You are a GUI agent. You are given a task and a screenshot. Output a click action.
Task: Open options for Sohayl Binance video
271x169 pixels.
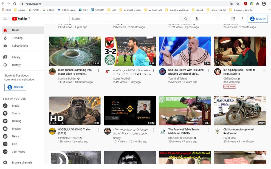(154, 130)
